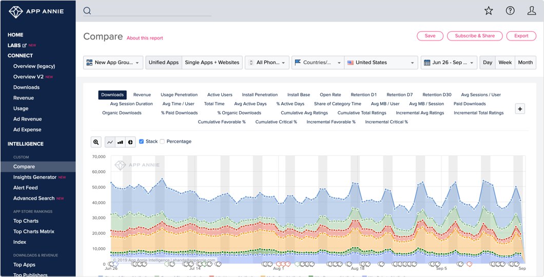Select Day granularity
The height and width of the screenshot is (277, 544).
(488, 63)
